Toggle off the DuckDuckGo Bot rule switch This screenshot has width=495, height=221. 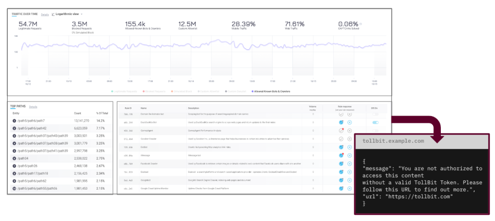[376, 122]
